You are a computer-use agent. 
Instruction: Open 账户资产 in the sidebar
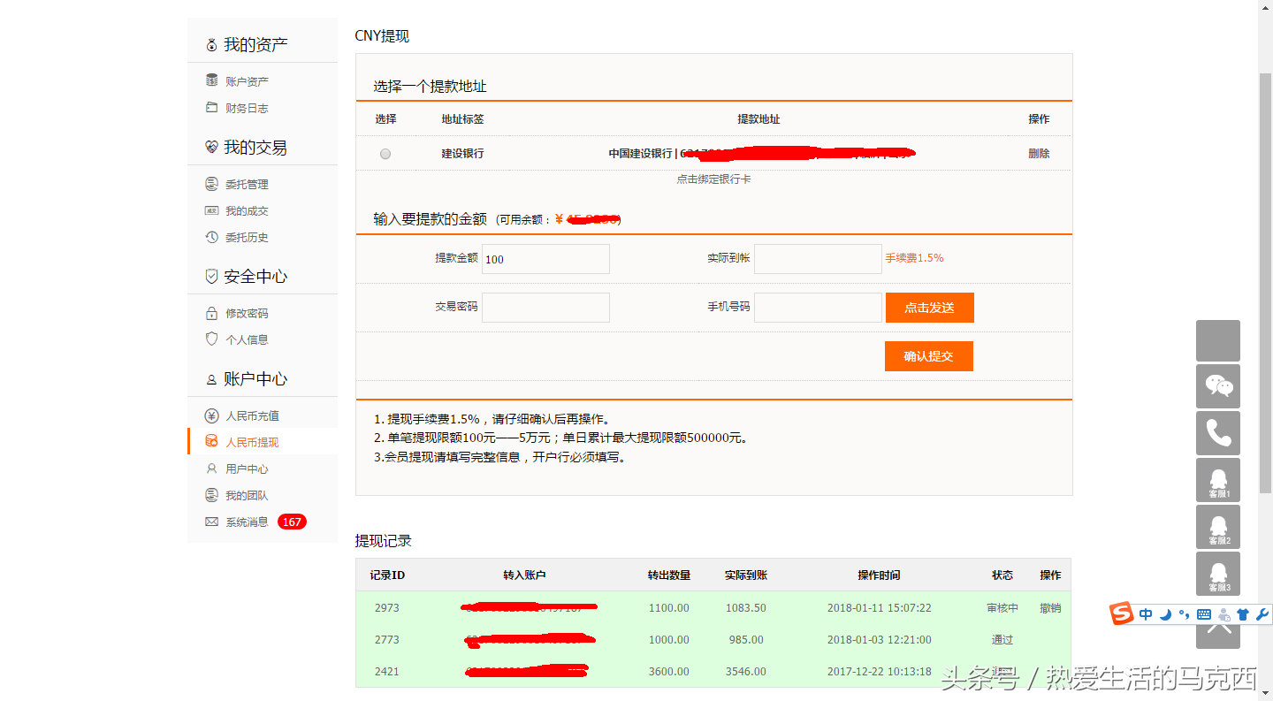tap(247, 81)
